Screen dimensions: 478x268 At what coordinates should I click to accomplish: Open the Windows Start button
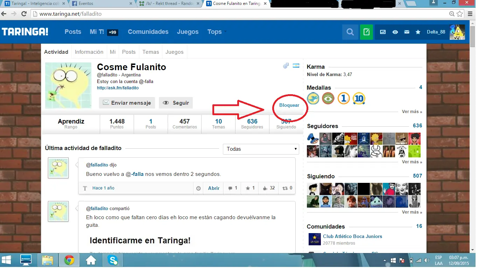pos(6,260)
